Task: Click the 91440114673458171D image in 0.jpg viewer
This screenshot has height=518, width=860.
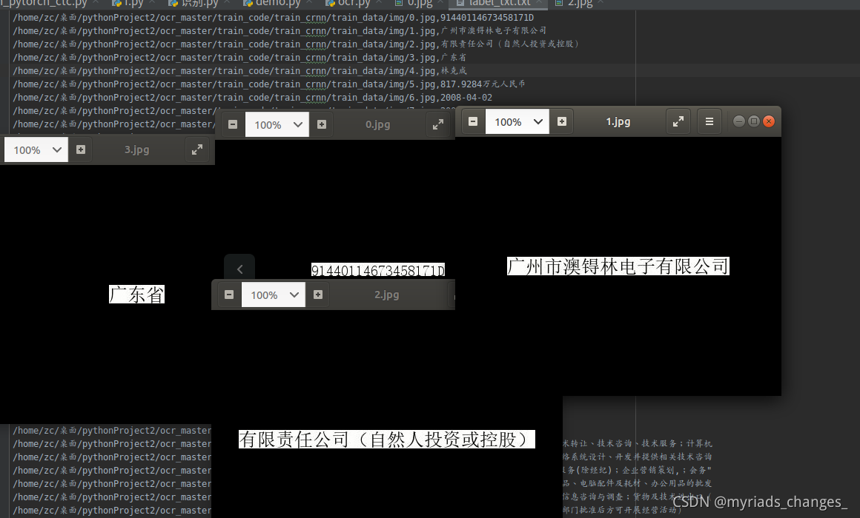Action: (x=378, y=270)
